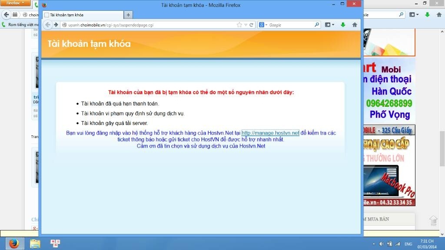445x250 pixels.
Task: Click "Tài khoản đã quá hạn thanh toán" bullet
Action: (x=120, y=104)
